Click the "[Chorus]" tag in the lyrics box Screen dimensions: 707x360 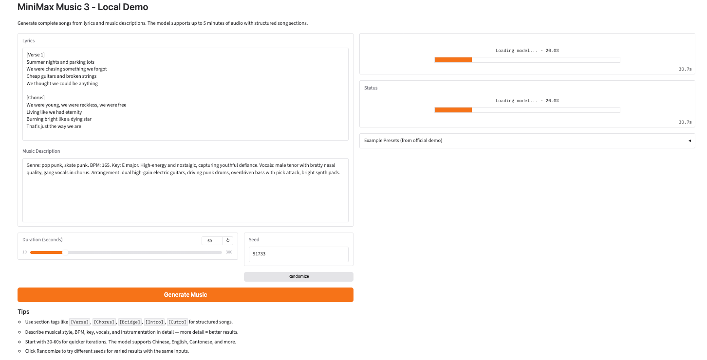tap(36, 98)
